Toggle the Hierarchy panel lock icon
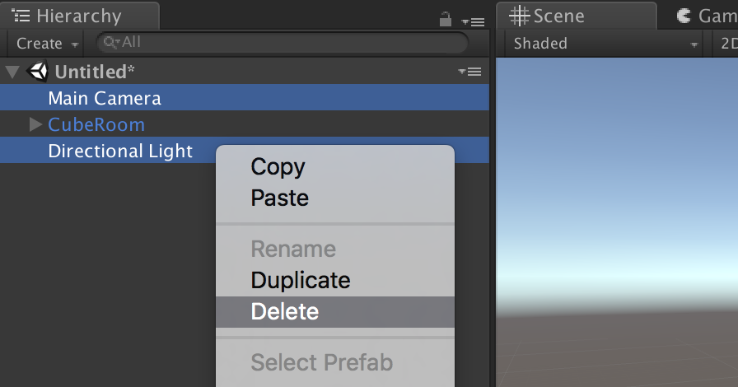The image size is (738, 387). tap(446, 19)
